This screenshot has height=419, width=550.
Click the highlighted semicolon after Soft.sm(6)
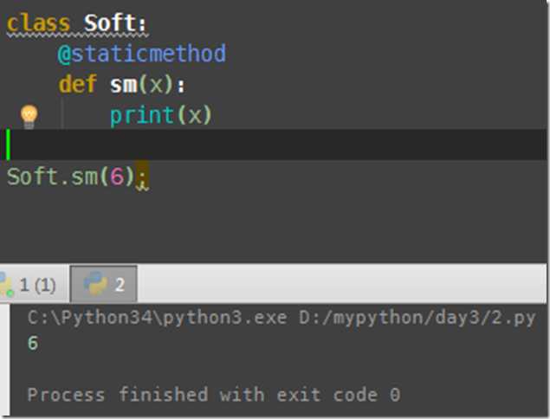point(143,177)
